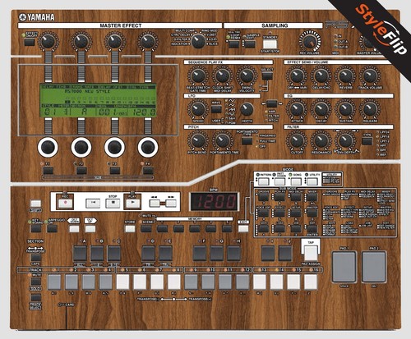Screen dimensions: 411x339
Task: Click the PITCH BEND knob
Action: coord(198,140)
